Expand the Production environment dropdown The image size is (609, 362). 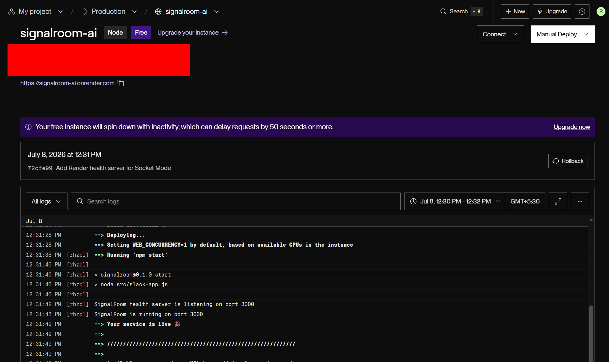[134, 12]
